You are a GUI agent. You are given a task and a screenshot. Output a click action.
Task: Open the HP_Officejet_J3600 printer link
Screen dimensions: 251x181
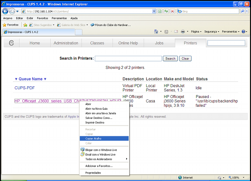(x=67, y=101)
